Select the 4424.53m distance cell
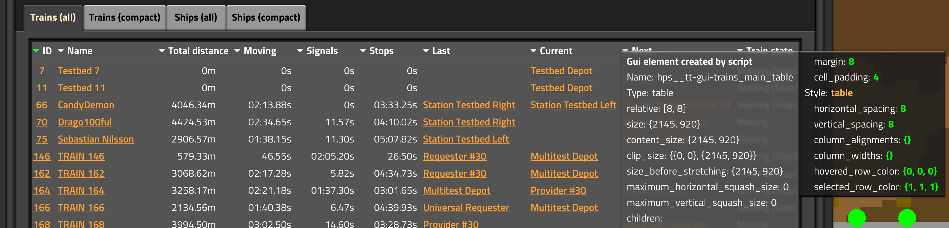The width and height of the screenshot is (949, 228). tap(193, 122)
